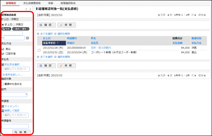This screenshot has width=212, height=136.
Task: Sort by 審議状況 column header
Action: [196, 38]
